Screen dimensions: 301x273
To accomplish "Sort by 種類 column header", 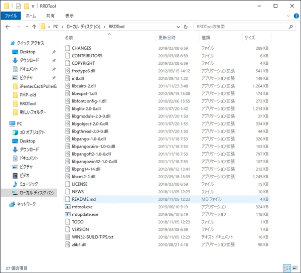I will [x=206, y=38].
